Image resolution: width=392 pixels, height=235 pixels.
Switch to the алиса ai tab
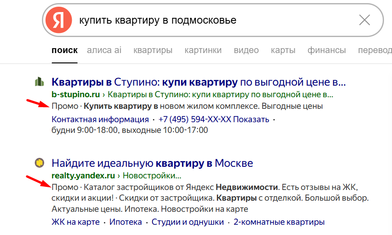click(x=104, y=50)
